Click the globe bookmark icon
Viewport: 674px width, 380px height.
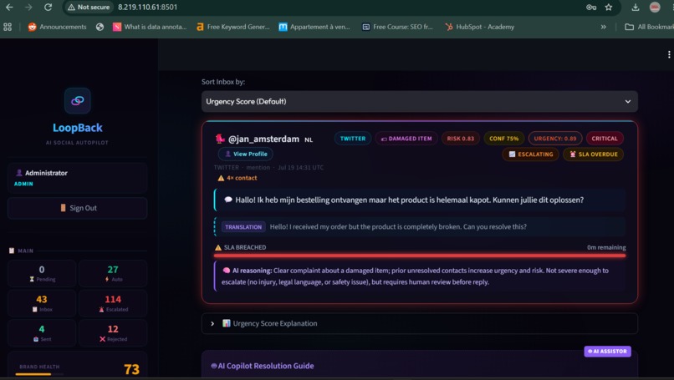point(100,27)
